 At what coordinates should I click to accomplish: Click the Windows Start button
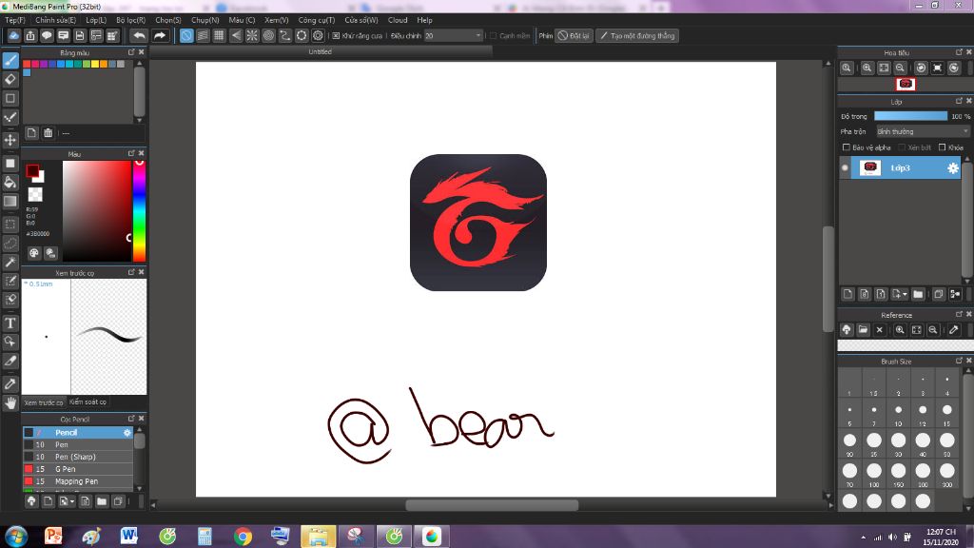coord(15,537)
